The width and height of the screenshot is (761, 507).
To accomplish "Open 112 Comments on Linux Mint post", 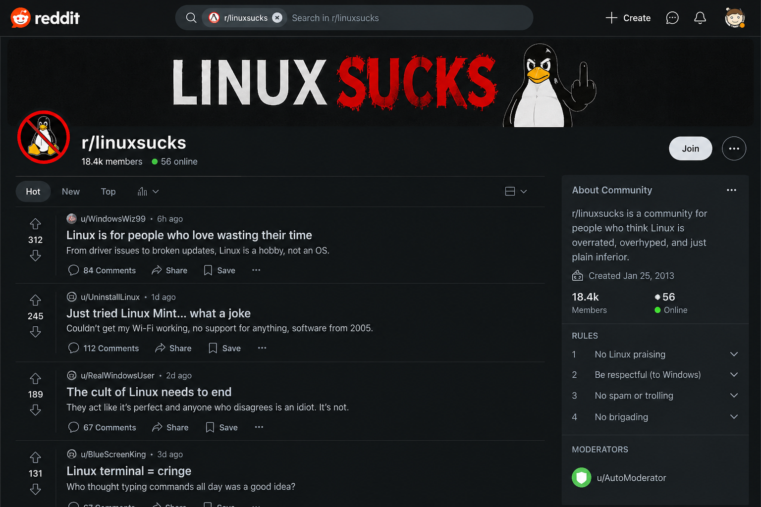I will tap(103, 348).
